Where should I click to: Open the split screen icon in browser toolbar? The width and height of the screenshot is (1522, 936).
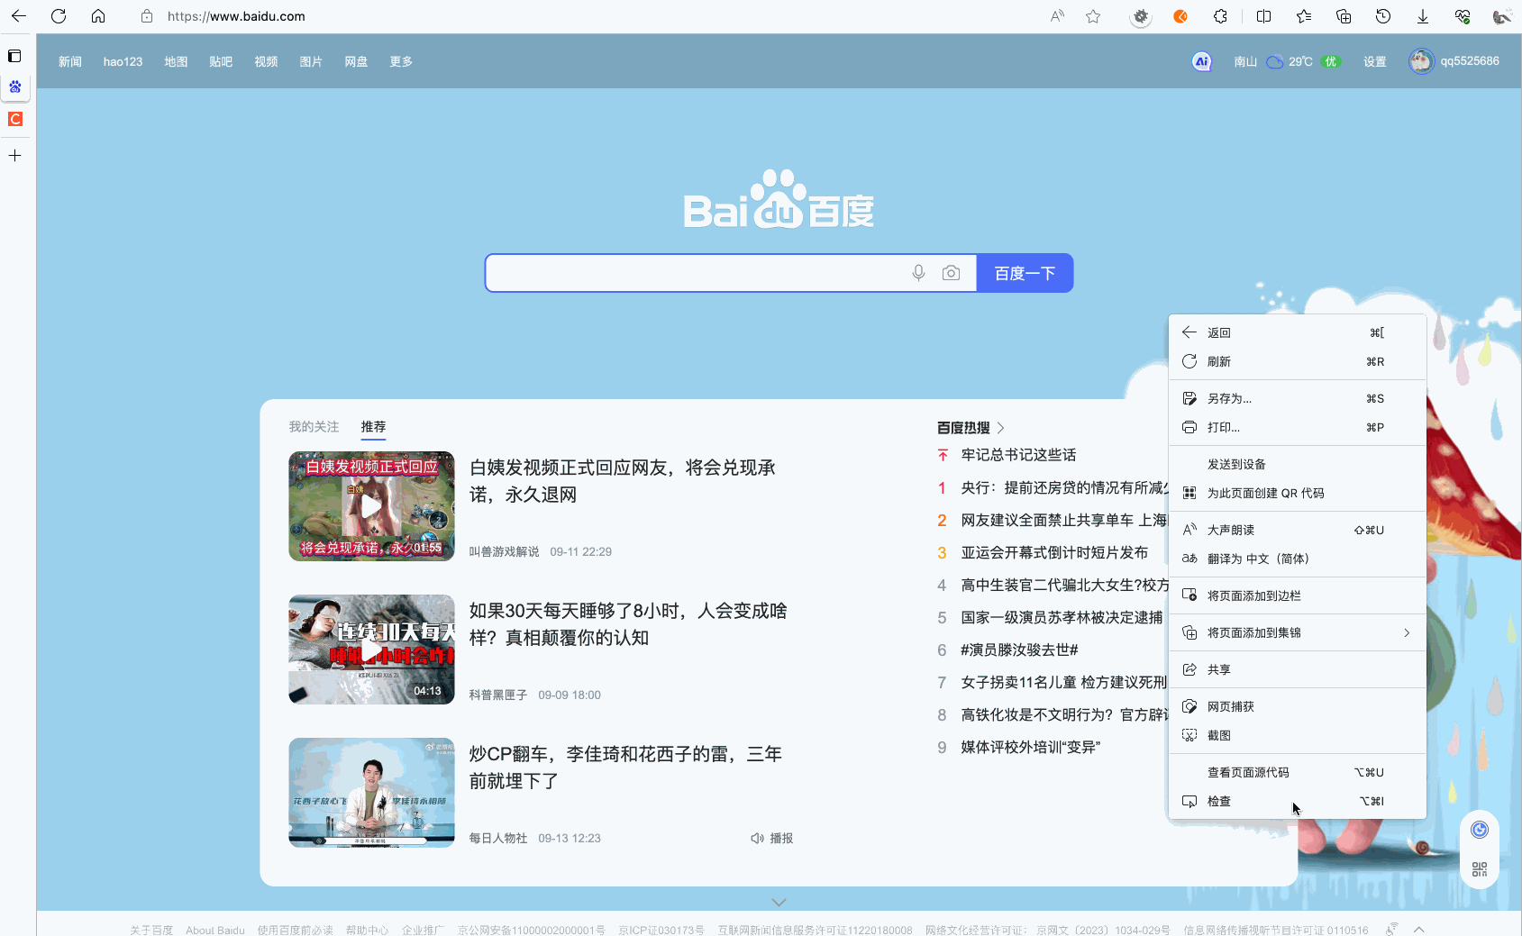1263,15
